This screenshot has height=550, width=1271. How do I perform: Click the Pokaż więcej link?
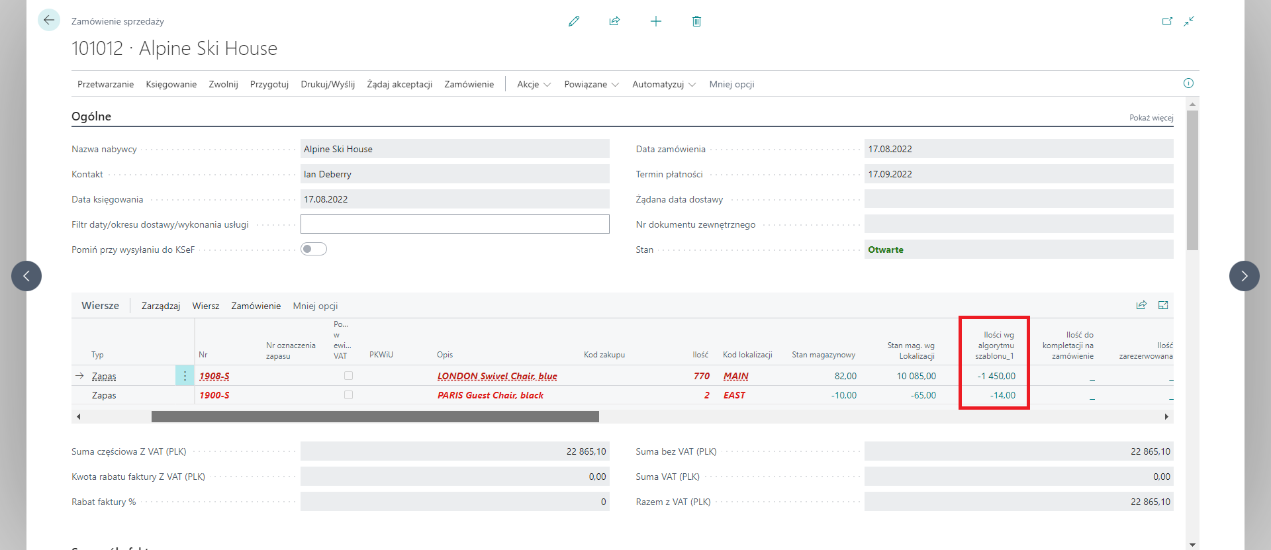1151,118
